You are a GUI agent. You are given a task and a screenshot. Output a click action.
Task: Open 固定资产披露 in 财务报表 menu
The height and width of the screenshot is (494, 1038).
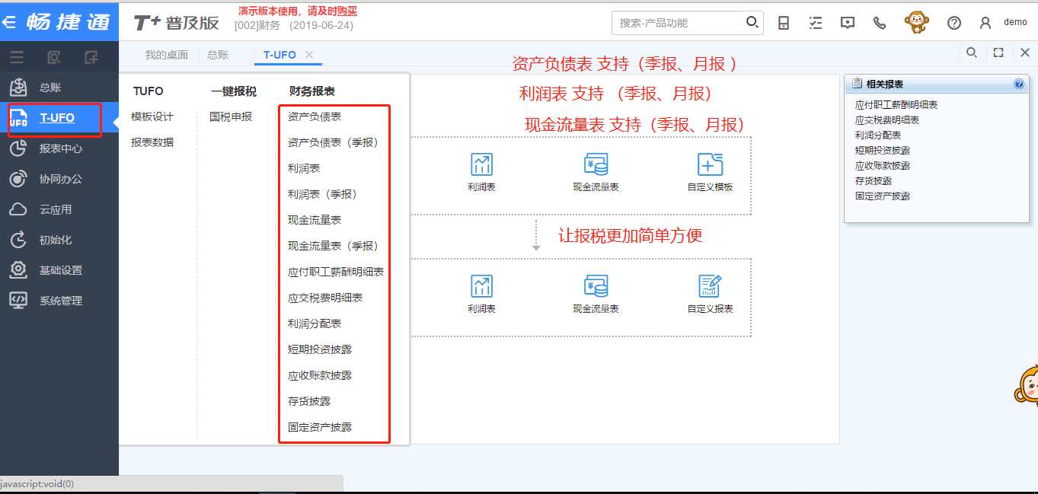pyautogui.click(x=320, y=427)
